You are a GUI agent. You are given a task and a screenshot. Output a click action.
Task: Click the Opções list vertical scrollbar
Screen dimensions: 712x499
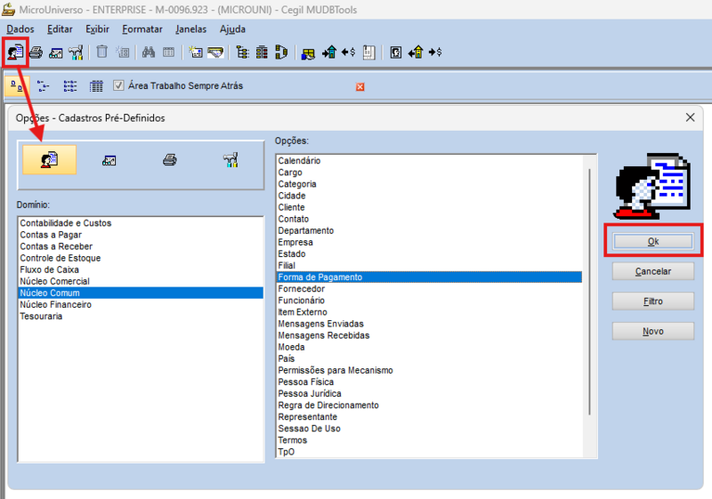589,291
